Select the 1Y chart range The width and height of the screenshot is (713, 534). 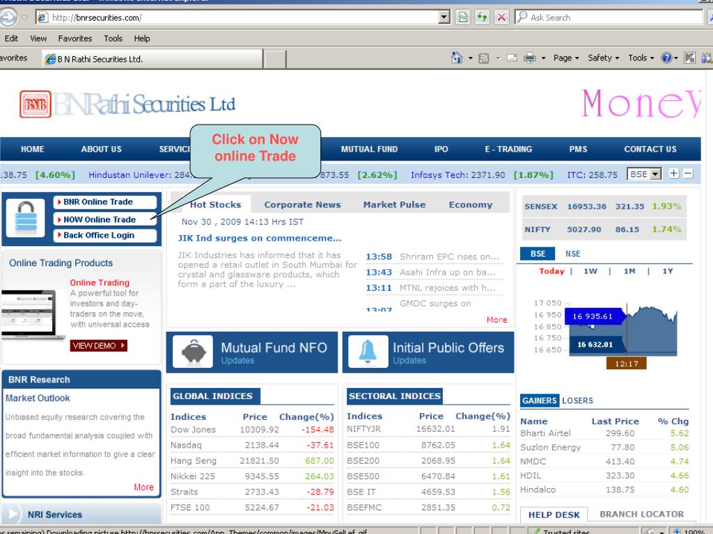point(668,271)
